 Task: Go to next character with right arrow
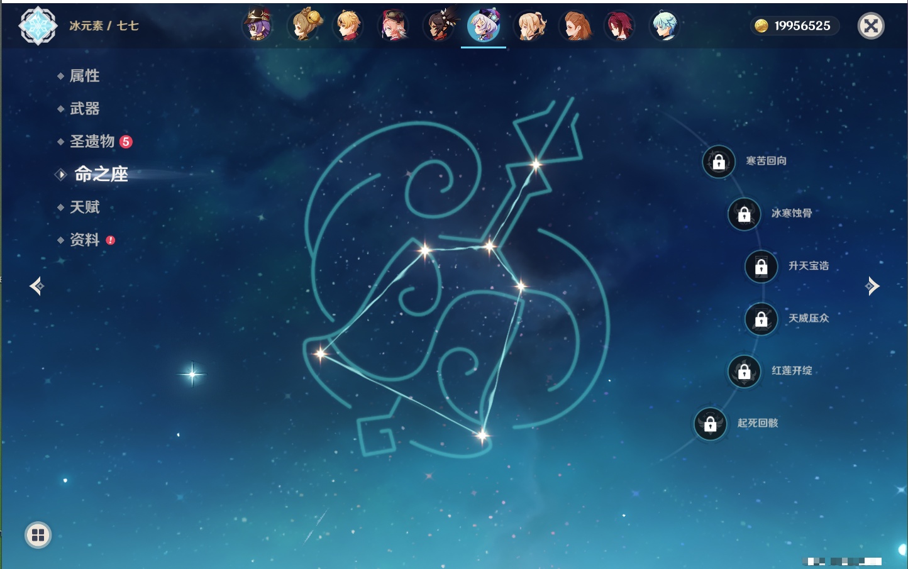pos(872,286)
